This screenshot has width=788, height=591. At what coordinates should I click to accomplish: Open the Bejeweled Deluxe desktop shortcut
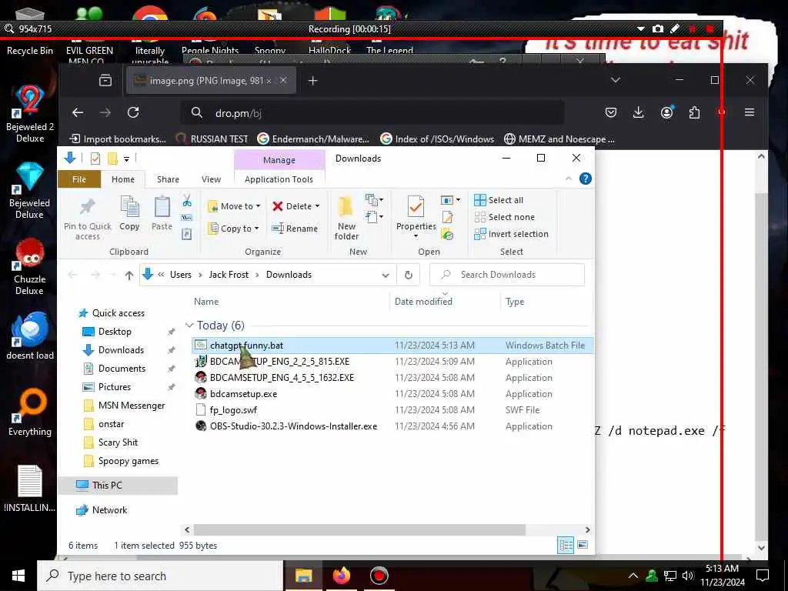coord(30,191)
